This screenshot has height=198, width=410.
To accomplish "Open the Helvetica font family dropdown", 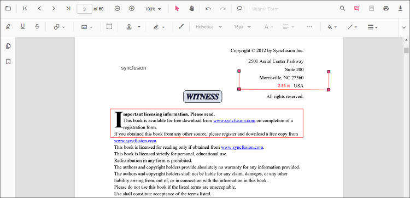I will [209, 27].
